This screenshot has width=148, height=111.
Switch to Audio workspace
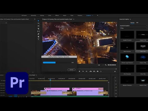[x=64, y=15]
